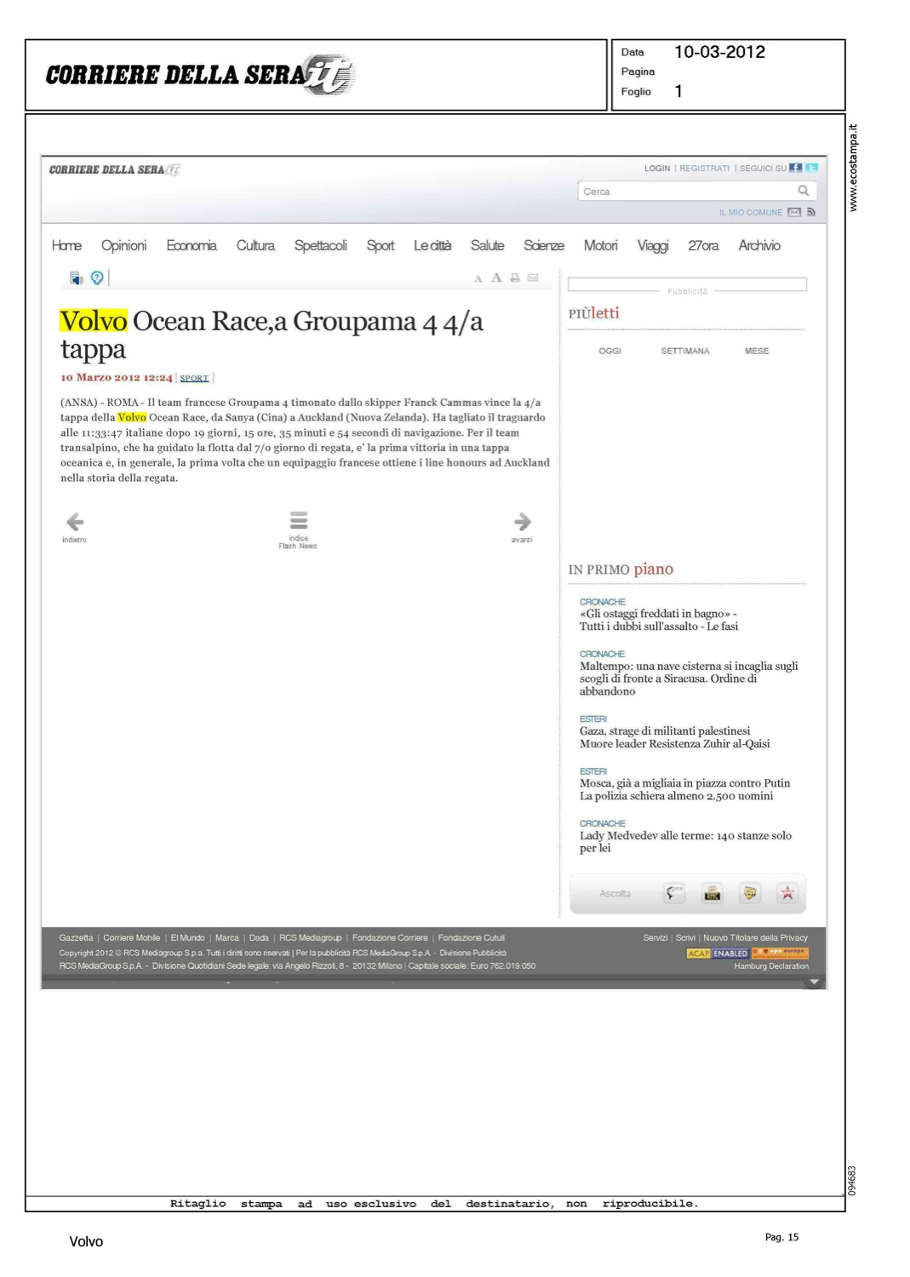The width and height of the screenshot is (910, 1277).
Task: Click the Cerca search input field
Action: click(x=686, y=192)
